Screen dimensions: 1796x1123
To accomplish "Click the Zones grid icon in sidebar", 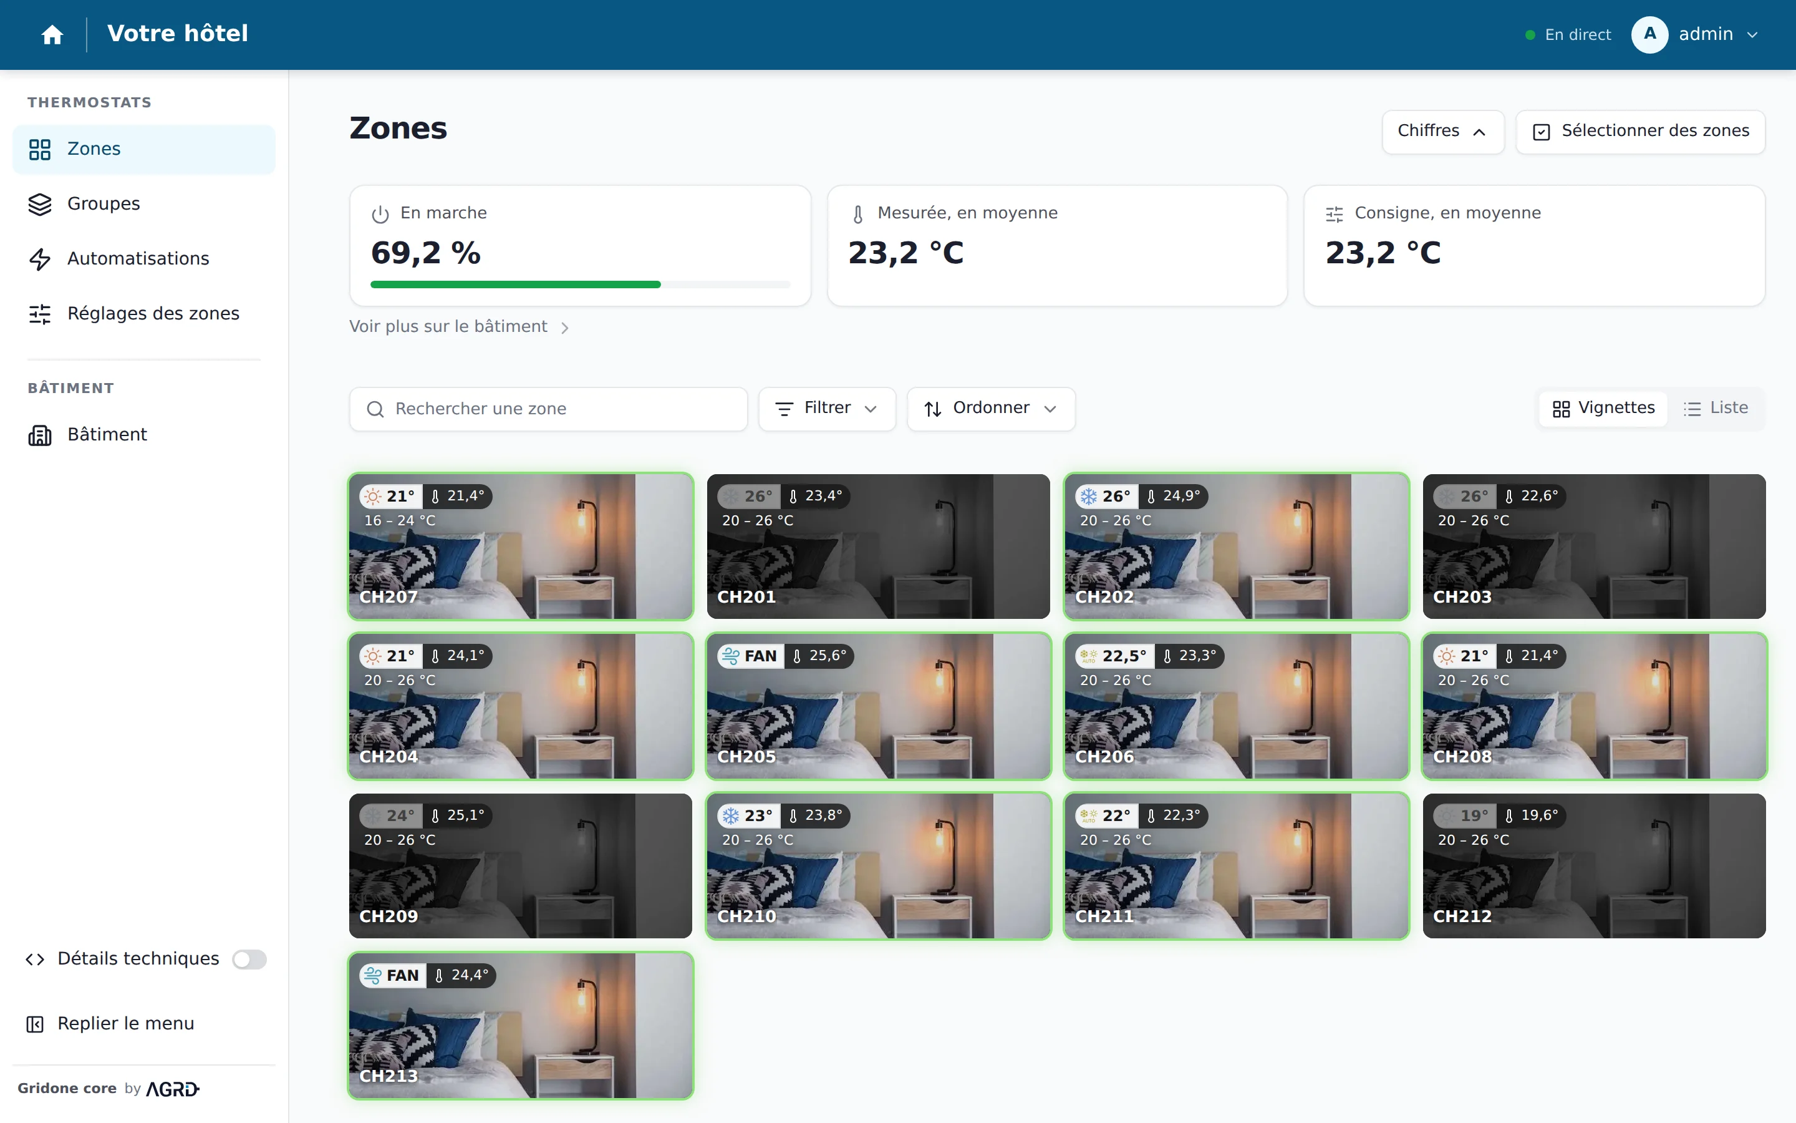I will (x=40, y=149).
